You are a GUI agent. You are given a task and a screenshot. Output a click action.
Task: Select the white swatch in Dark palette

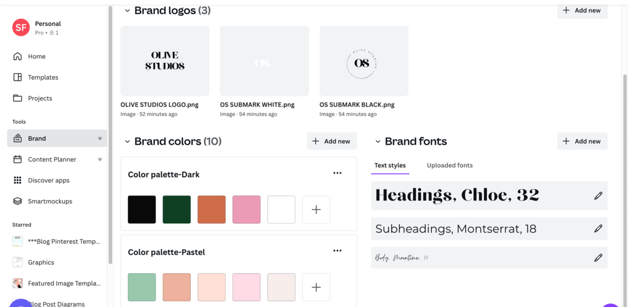tap(281, 210)
